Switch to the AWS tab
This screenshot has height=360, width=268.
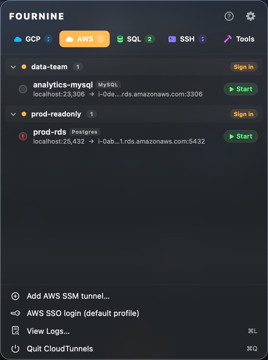(84, 39)
